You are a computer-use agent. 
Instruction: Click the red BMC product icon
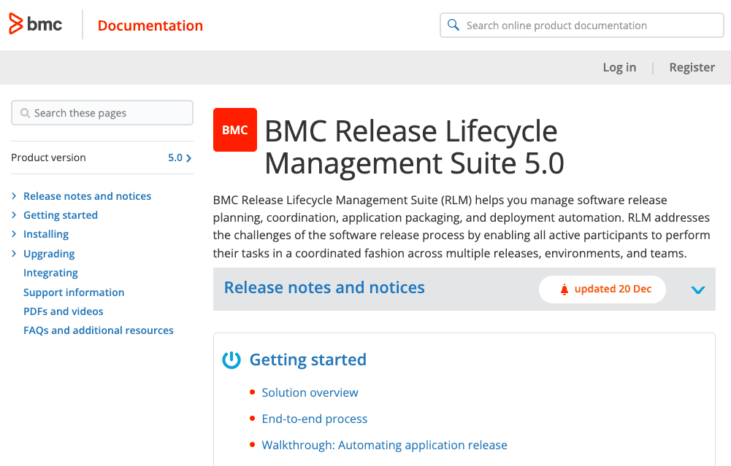234,130
